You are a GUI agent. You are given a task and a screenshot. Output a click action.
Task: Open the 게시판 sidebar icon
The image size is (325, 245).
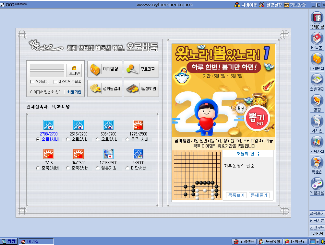[x=317, y=121]
